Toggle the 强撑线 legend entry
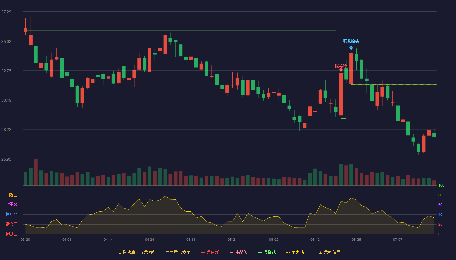This screenshot has width=456, height=260. pos(267,252)
